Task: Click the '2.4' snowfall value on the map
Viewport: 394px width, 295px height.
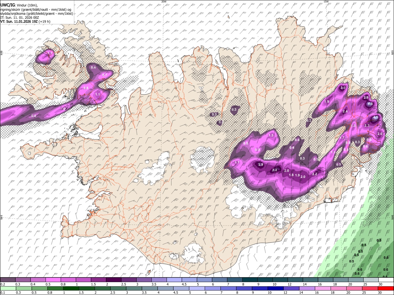Action: click(x=345, y=111)
